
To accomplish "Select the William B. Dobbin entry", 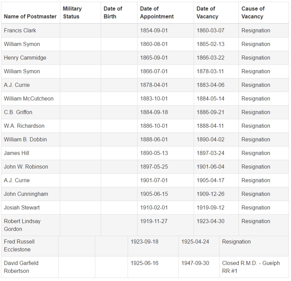I will [25, 140].
